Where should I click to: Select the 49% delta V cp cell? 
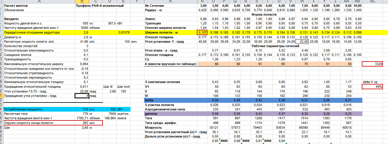(372, 87)
